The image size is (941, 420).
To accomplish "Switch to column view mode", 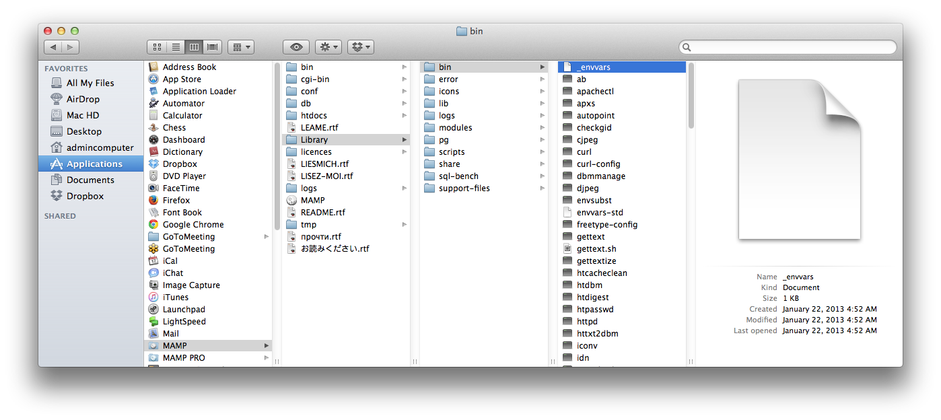I will (x=194, y=47).
